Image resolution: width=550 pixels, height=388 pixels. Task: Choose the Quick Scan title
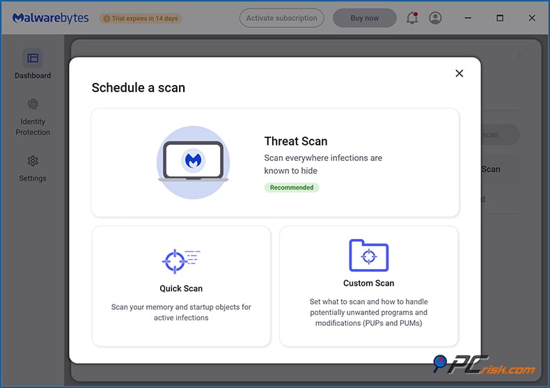181,288
